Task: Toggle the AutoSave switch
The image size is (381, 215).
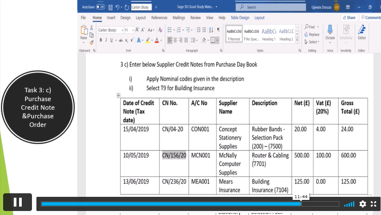Action: (100, 7)
